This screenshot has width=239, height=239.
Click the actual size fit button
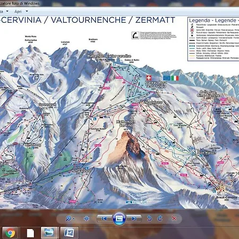coord(87,219)
